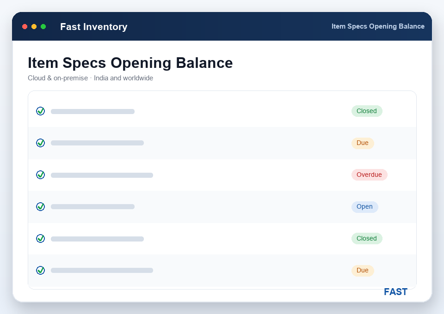Viewport: 444px width, 314px height.
Task: Click the Item Specs Opening Balance page heading
Action: 130,63
